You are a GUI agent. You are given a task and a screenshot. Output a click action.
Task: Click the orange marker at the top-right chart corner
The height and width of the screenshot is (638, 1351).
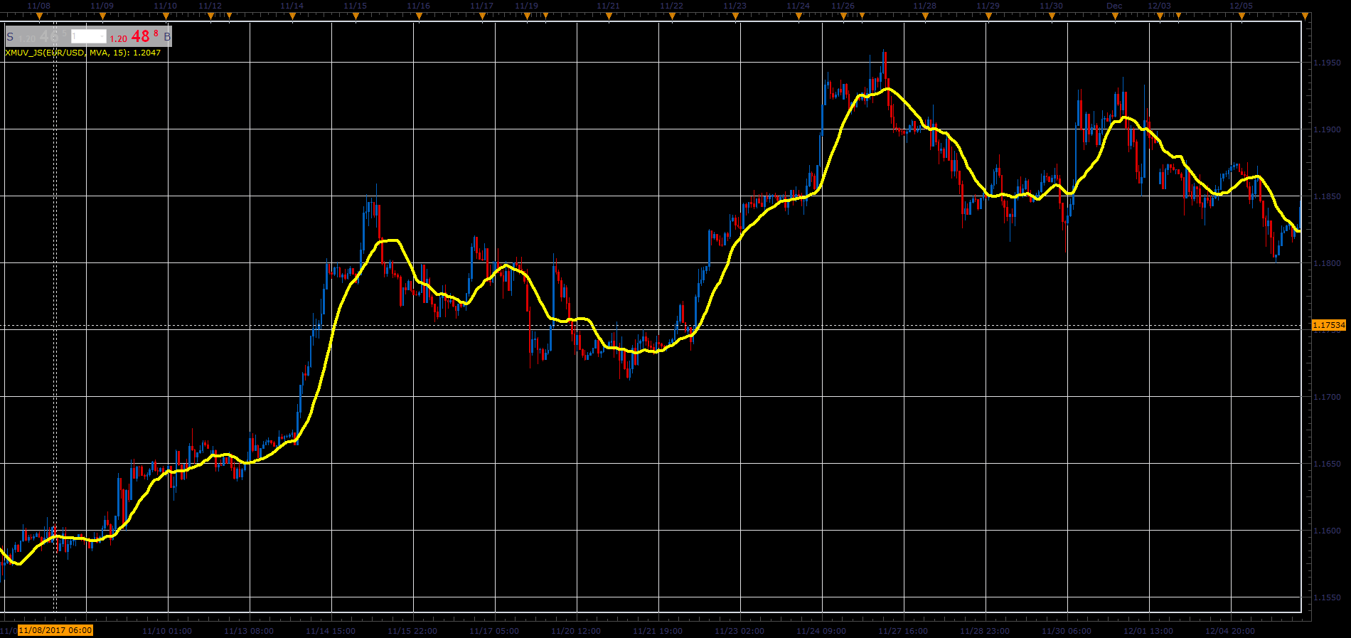point(1305,16)
